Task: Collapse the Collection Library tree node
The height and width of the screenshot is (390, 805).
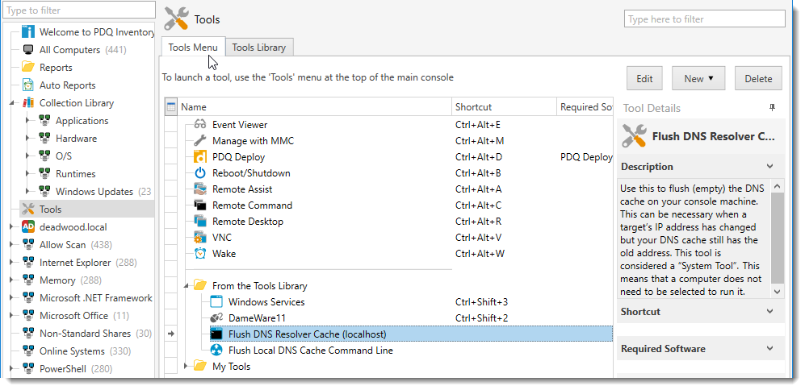Action: click(12, 103)
